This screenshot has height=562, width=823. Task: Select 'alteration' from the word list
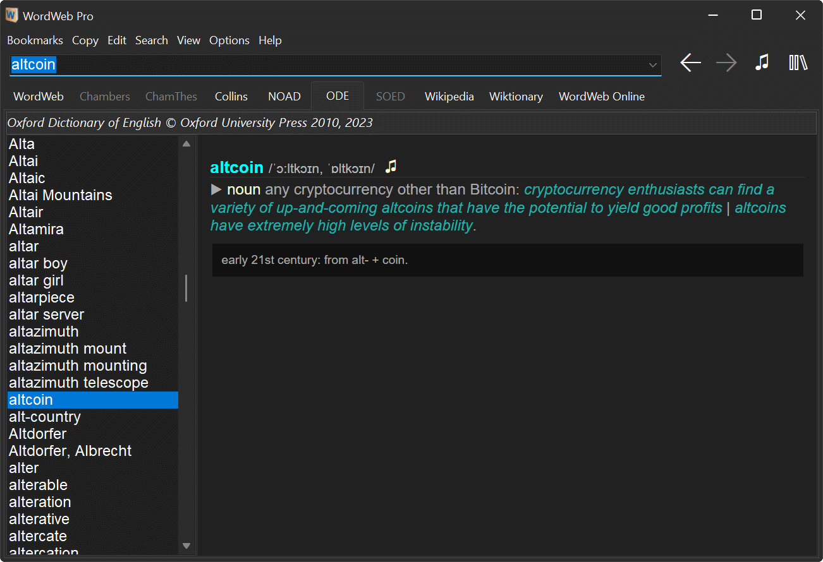(39, 501)
